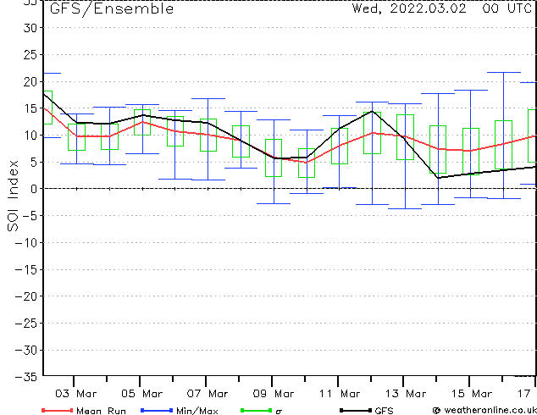This screenshot has height=415, width=537.
Task: Select the '09 Mar' x-axis label
Action: [x=274, y=394]
